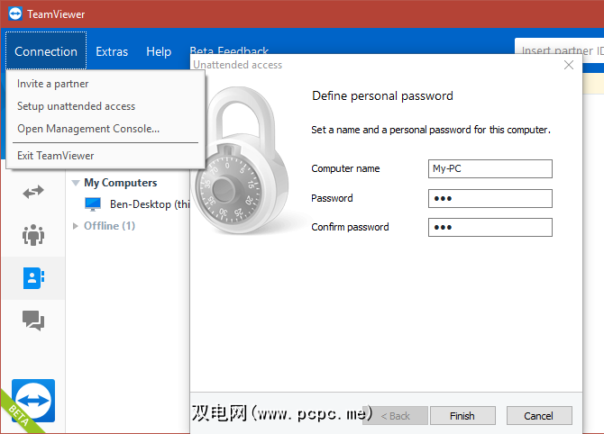Click the TeamViewer title bar icon
The width and height of the screenshot is (604, 434).
(x=15, y=14)
